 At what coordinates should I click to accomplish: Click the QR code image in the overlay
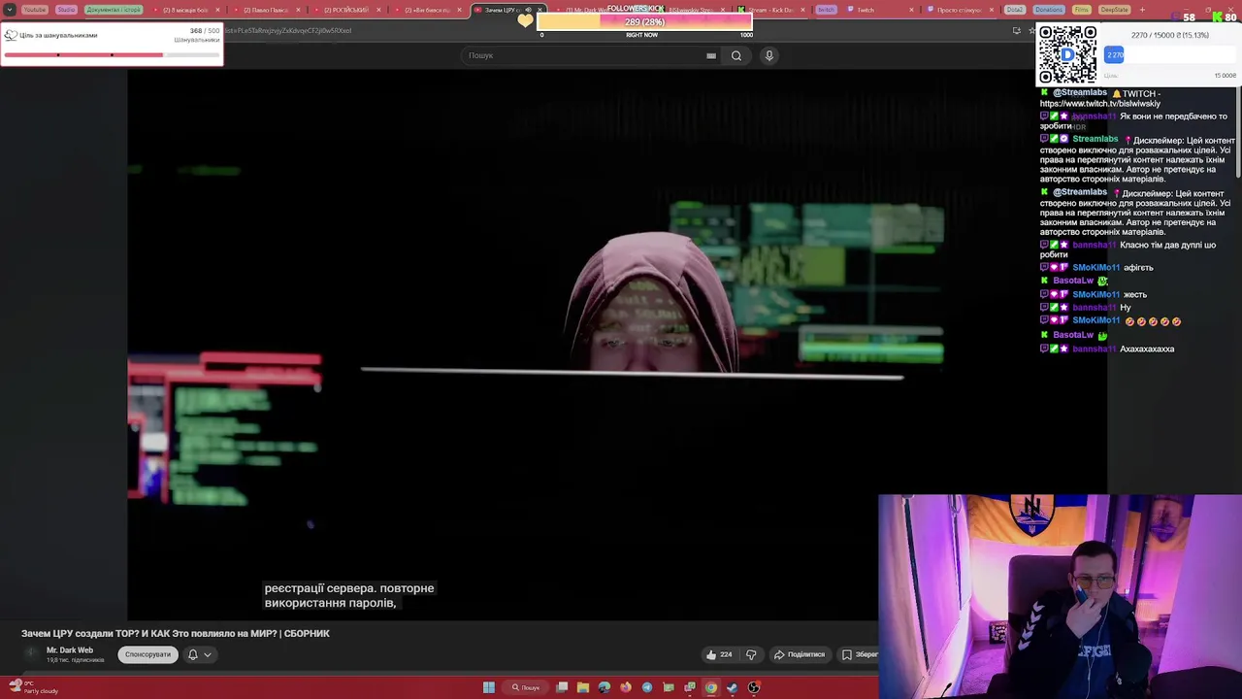tap(1067, 55)
